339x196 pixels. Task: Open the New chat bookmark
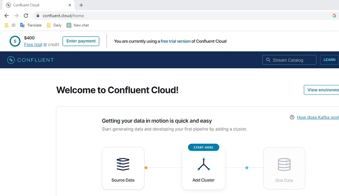pyautogui.click(x=77, y=25)
